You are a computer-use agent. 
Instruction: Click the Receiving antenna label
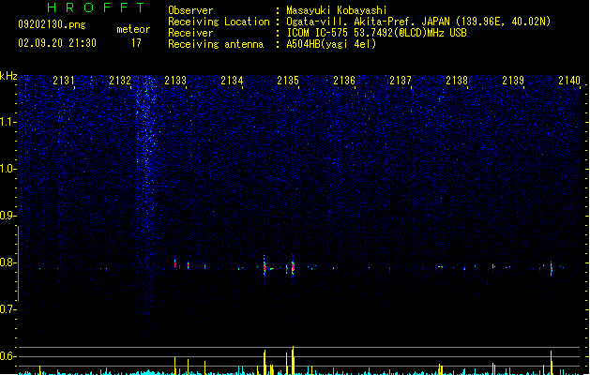point(216,44)
